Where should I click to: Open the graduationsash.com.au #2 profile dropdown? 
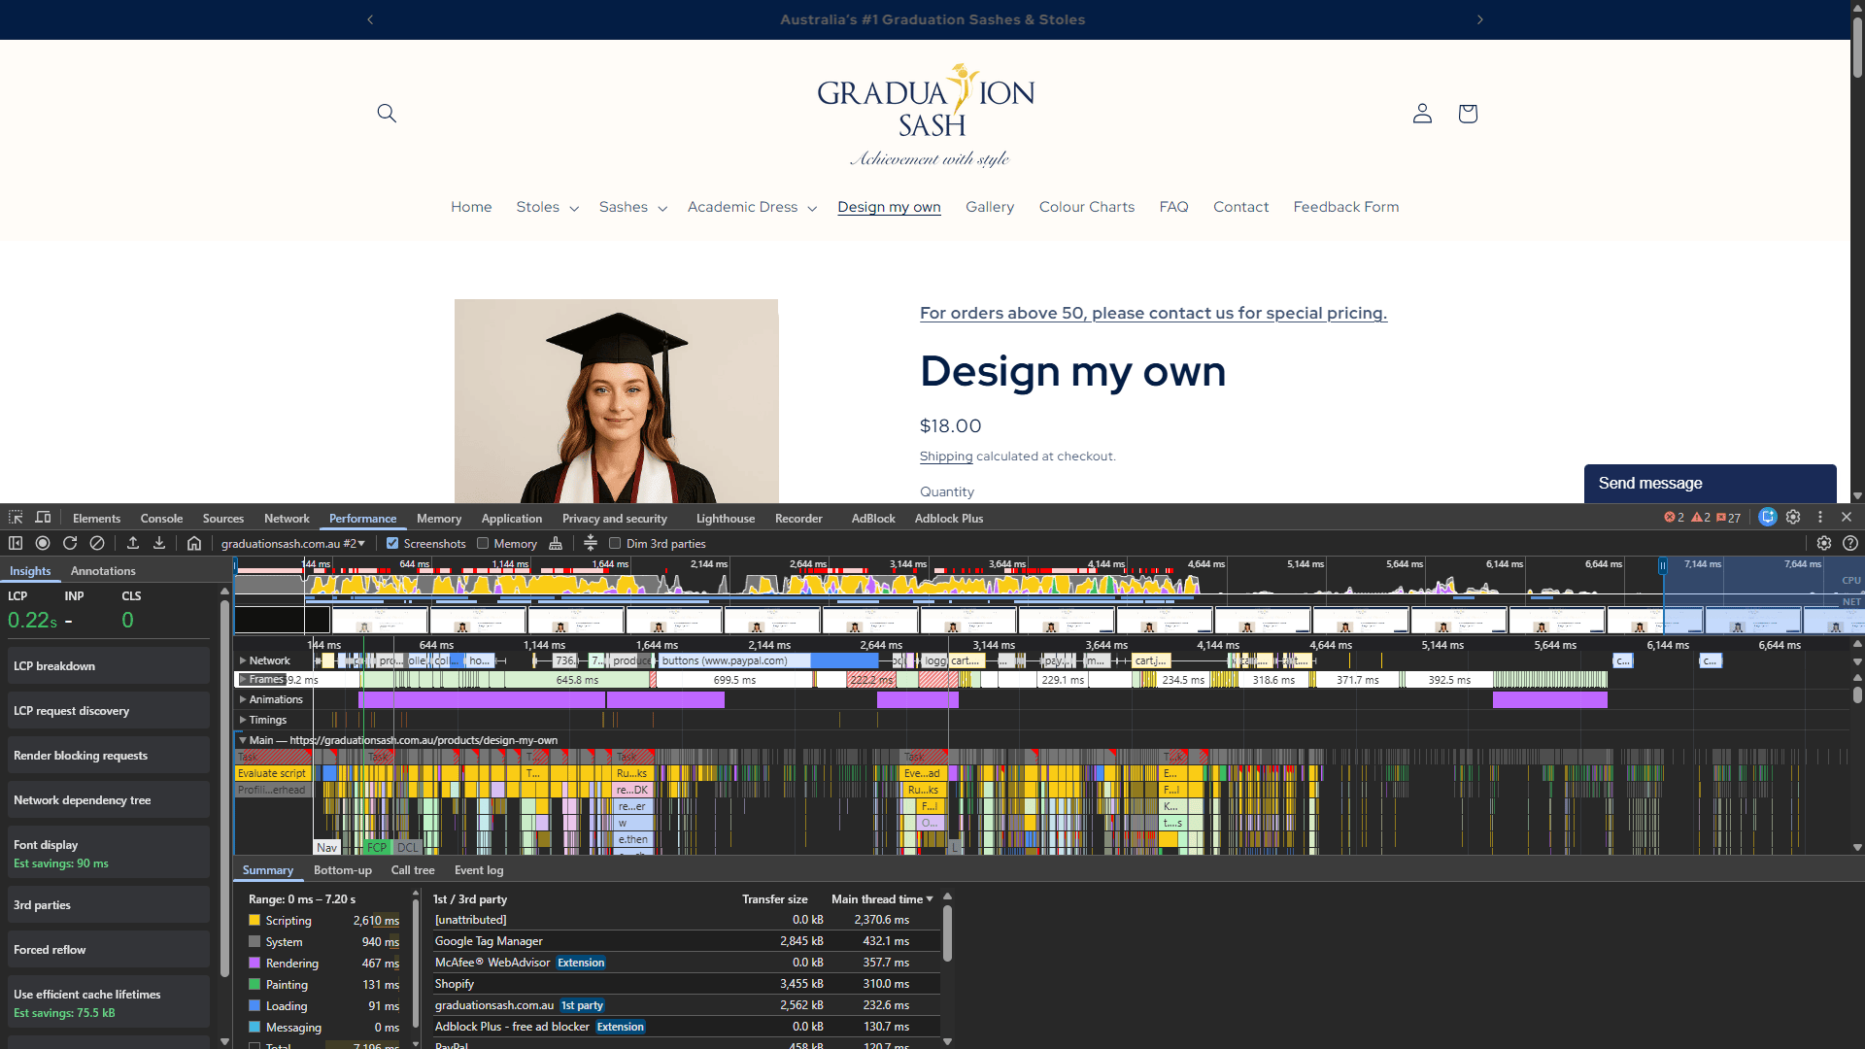click(292, 543)
